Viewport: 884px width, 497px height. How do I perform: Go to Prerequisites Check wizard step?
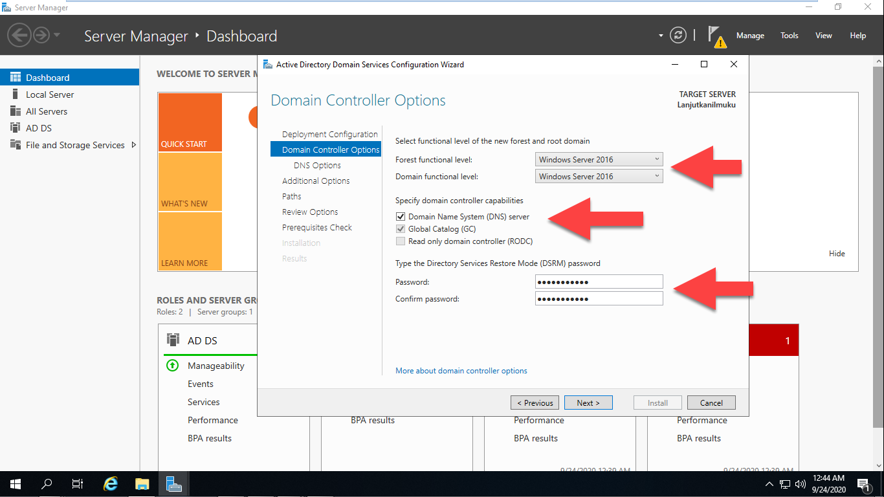(x=317, y=227)
